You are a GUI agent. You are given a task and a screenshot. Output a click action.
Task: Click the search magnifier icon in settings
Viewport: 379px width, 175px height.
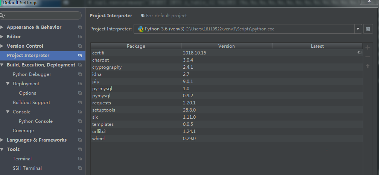coord(2,15)
